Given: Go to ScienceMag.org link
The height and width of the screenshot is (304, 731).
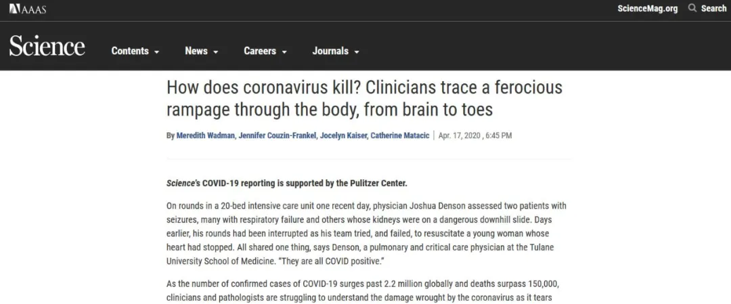Looking at the screenshot, I should point(648,9).
